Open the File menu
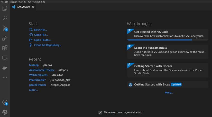Viewport: 212px width, 117px height. [2, 2]
